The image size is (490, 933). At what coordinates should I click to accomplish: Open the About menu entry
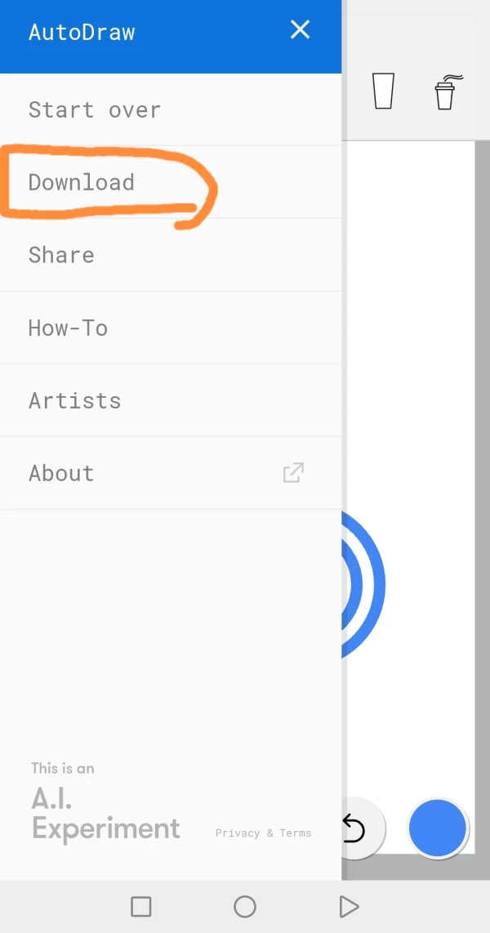[x=61, y=473]
